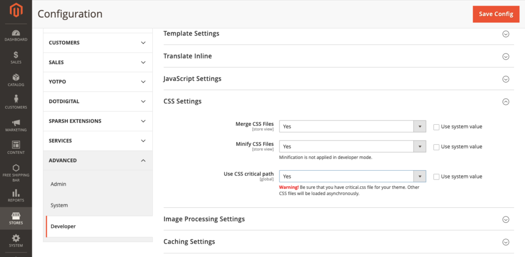Click the minification developer mode note

[326, 157]
